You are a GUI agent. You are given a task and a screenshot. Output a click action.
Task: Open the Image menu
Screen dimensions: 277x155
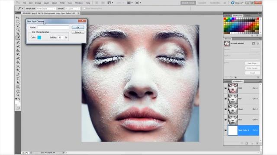(x=38, y=3)
